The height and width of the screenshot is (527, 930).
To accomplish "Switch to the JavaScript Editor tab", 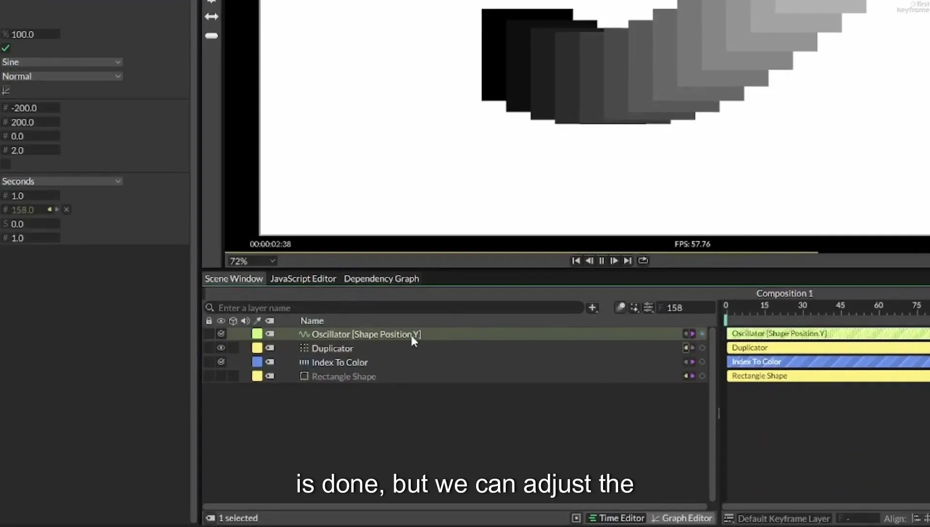I will click(x=303, y=279).
